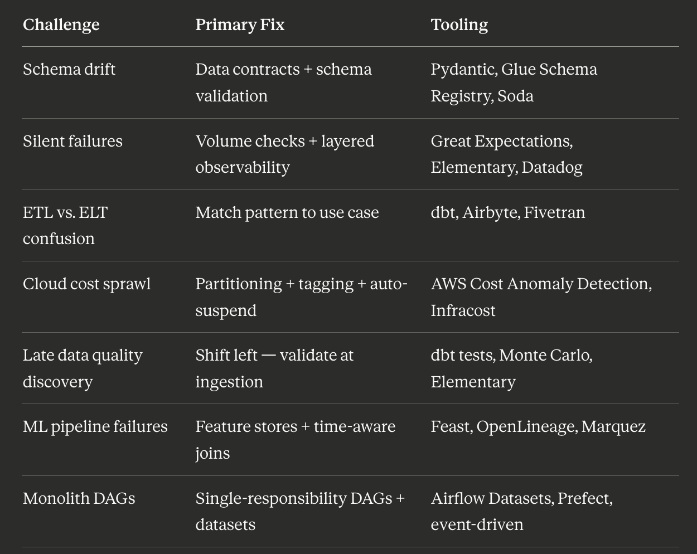Click Match pattern to use case
The image size is (697, 554).
[x=287, y=212]
